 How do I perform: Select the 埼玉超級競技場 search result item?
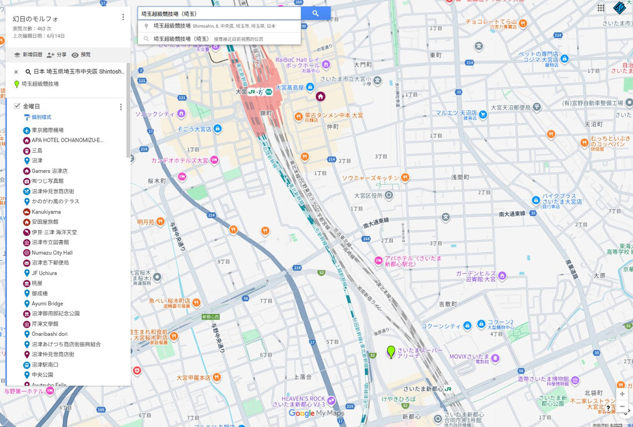[x=40, y=84]
